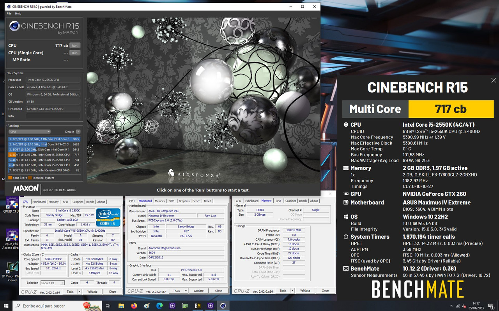Launch Firefox from the taskbar
The height and width of the screenshot is (311, 499).
(x=134, y=306)
